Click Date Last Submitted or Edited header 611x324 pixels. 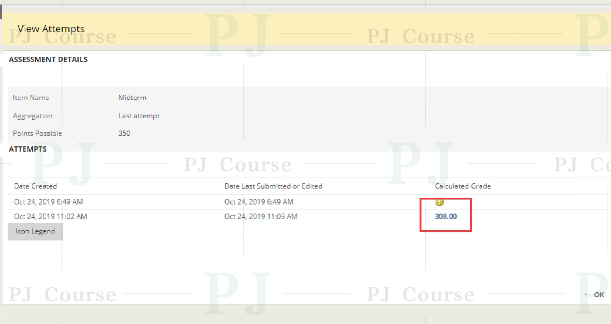pyautogui.click(x=273, y=186)
